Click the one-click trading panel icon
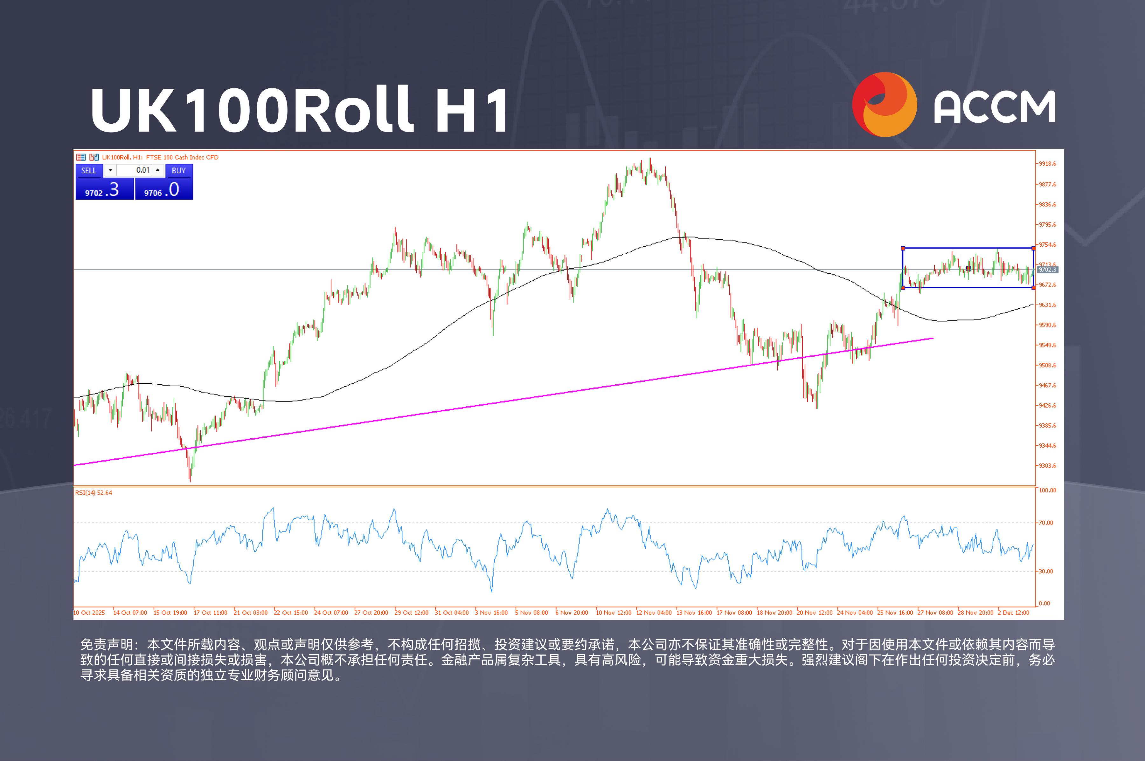 pos(94,157)
